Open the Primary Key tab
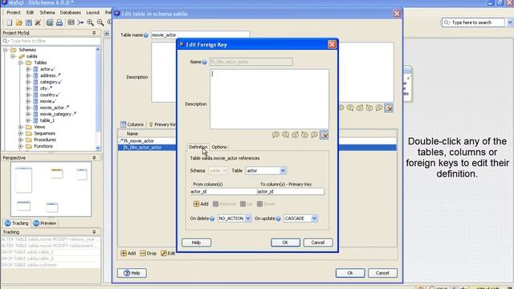The width and height of the screenshot is (514, 289). click(x=162, y=124)
